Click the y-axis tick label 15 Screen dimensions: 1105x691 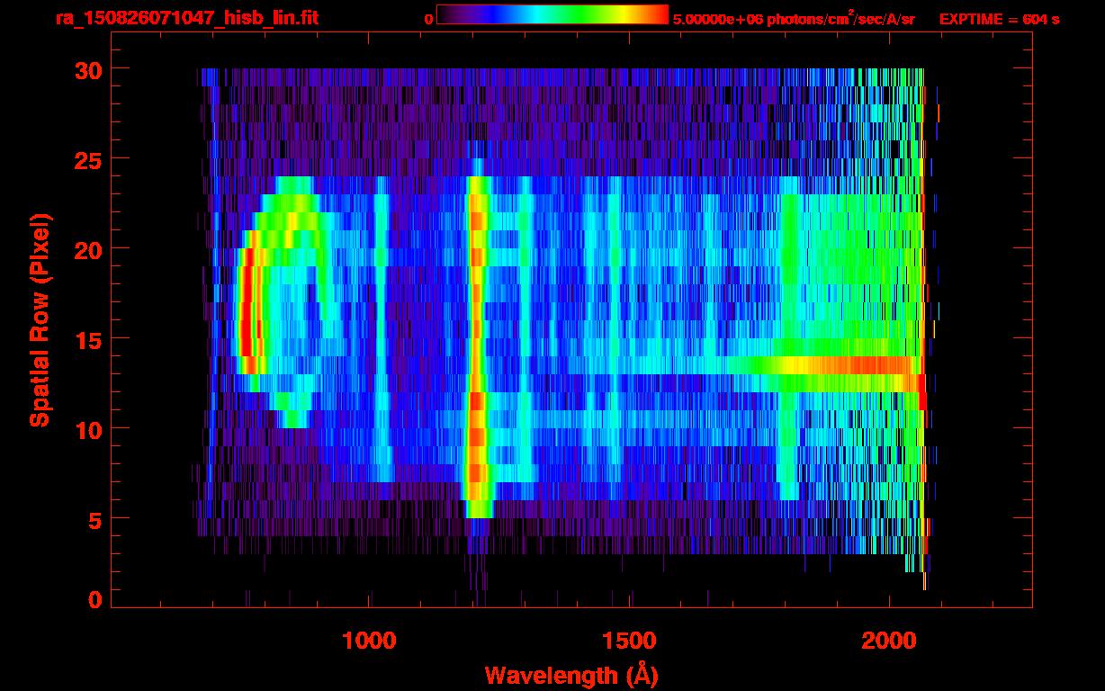pyautogui.click(x=87, y=339)
